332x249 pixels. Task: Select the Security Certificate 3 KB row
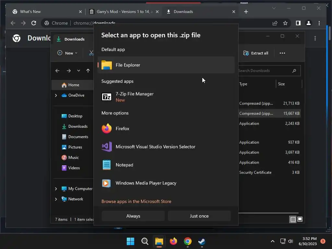[x=269, y=172]
